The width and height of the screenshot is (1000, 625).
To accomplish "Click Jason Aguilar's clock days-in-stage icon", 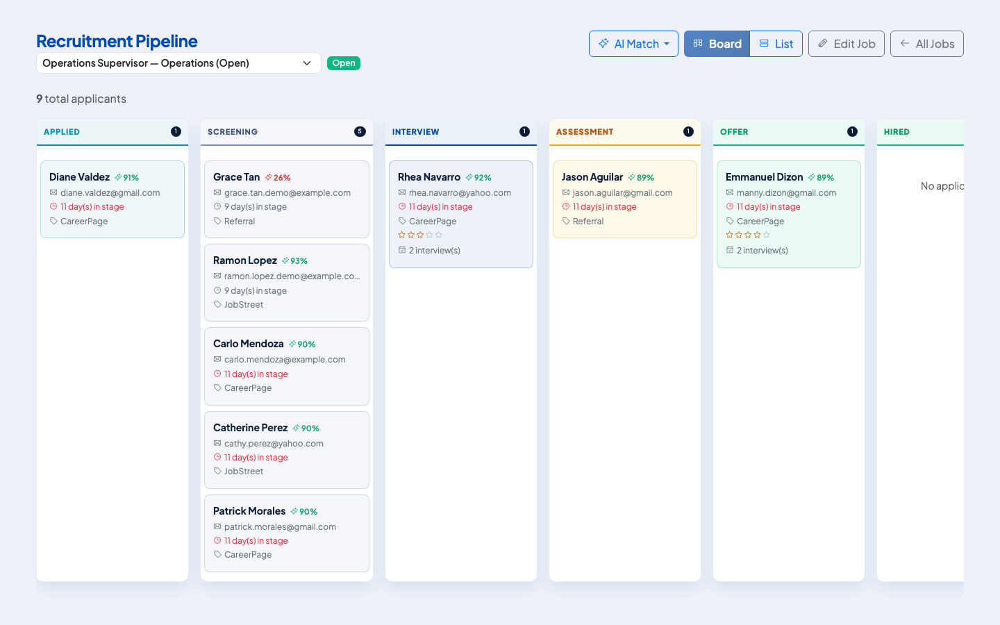I will (566, 206).
